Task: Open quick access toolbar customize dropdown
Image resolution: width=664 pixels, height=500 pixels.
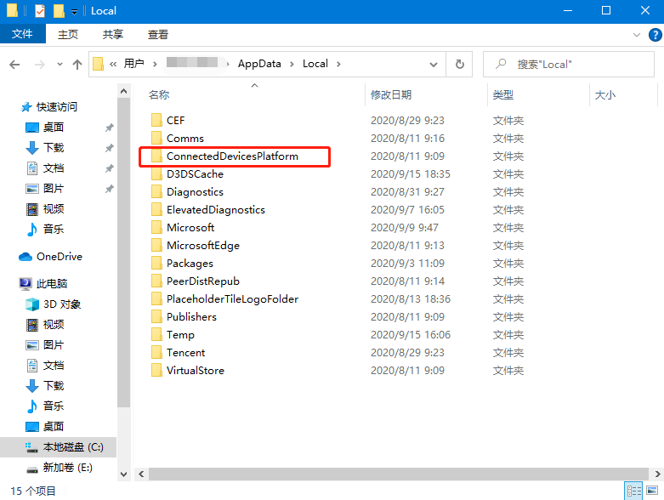Action: tap(75, 11)
